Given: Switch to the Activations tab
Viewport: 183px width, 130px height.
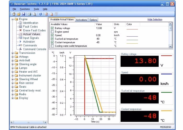Looking at the screenshot, I should [x=82, y=20].
